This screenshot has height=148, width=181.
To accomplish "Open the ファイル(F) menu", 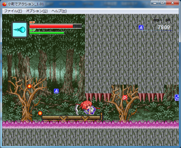I will click(x=13, y=11).
